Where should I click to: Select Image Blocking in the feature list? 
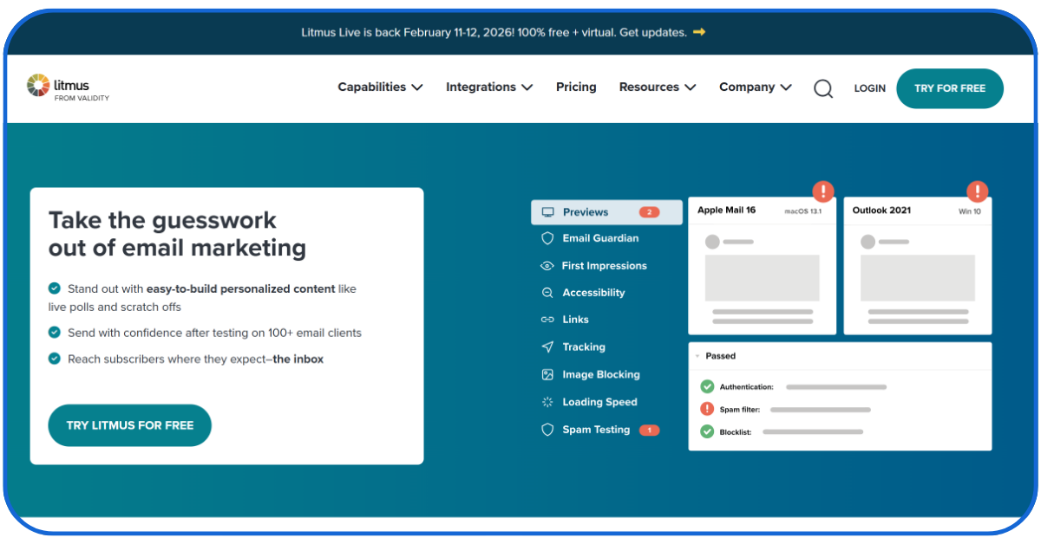(x=601, y=375)
